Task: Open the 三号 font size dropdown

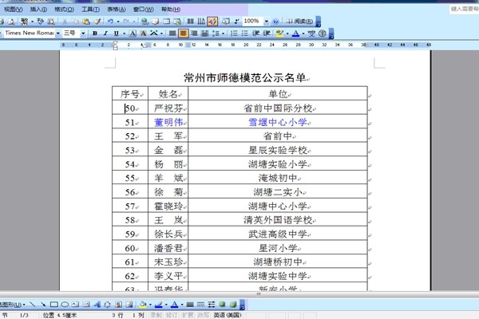Action: [x=83, y=33]
